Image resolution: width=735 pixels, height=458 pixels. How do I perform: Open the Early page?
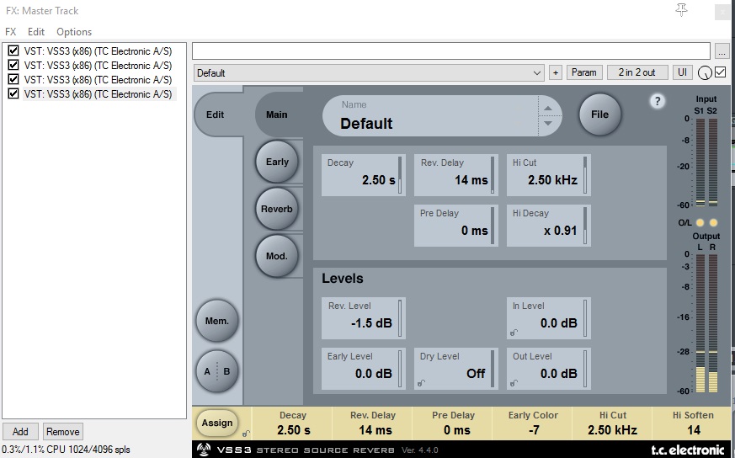pyautogui.click(x=277, y=162)
